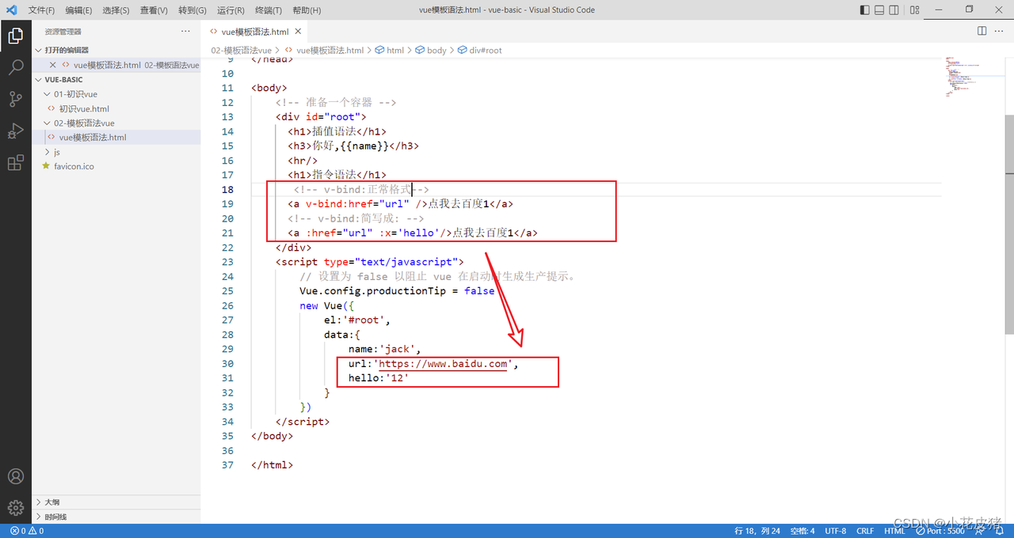Collapse the VUE-BASIC folder section

click(116, 79)
